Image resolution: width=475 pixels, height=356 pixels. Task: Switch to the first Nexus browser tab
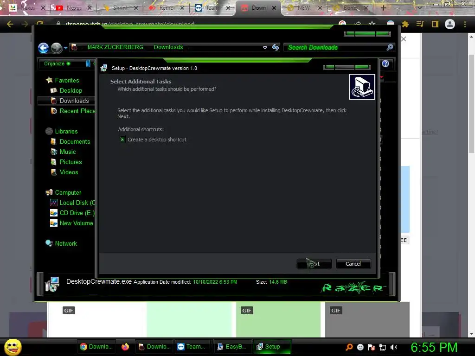click(x=26, y=8)
